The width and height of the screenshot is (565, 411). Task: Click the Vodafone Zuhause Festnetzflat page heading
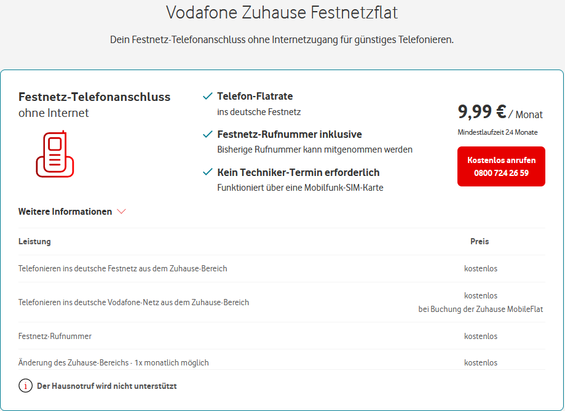282,12
